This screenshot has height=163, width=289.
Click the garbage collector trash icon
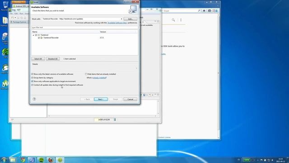click(x=115, y=120)
